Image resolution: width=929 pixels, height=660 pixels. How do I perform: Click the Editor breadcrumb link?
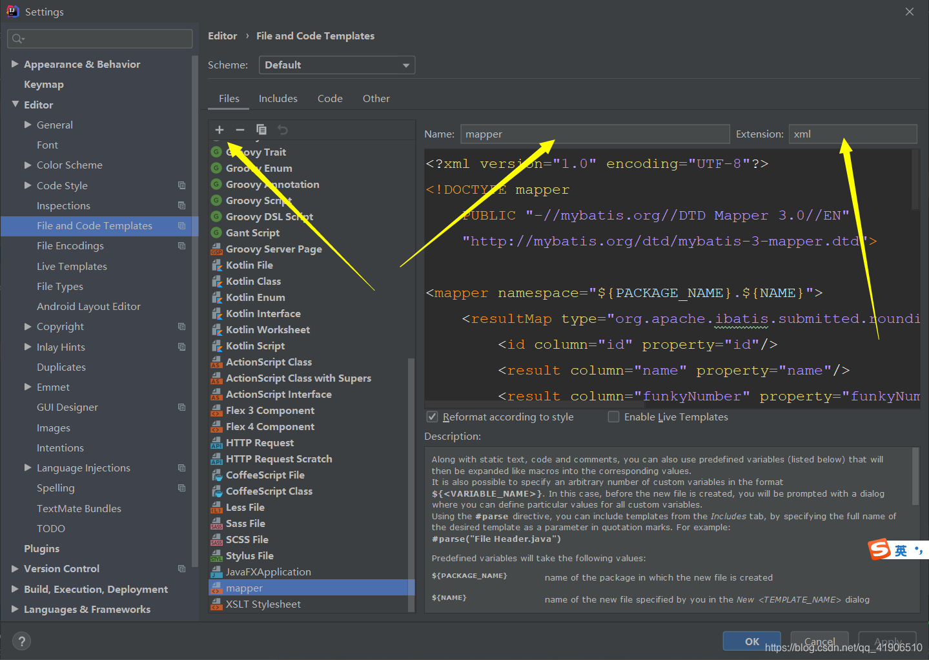click(222, 36)
